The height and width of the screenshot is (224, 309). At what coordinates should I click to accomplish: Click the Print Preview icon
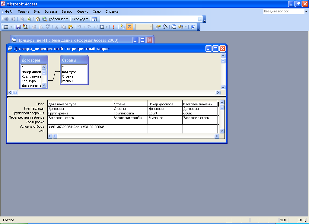(41, 27)
